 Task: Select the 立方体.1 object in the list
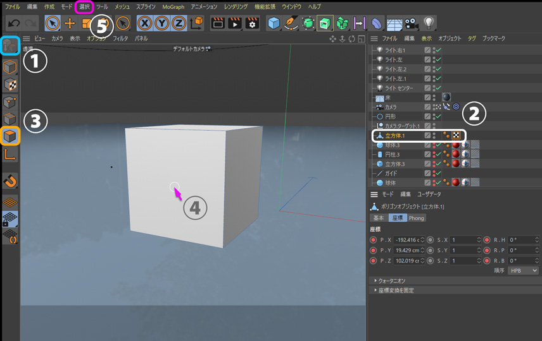(395, 136)
